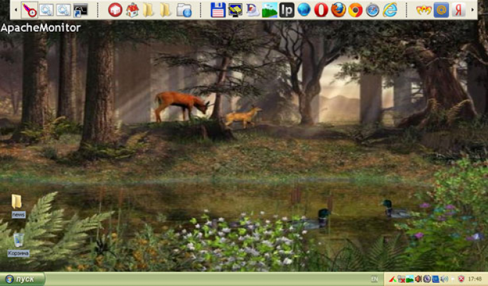Click the red-green triangle tray icon
Viewport: 488px width, 286px height.
[x=393, y=279]
